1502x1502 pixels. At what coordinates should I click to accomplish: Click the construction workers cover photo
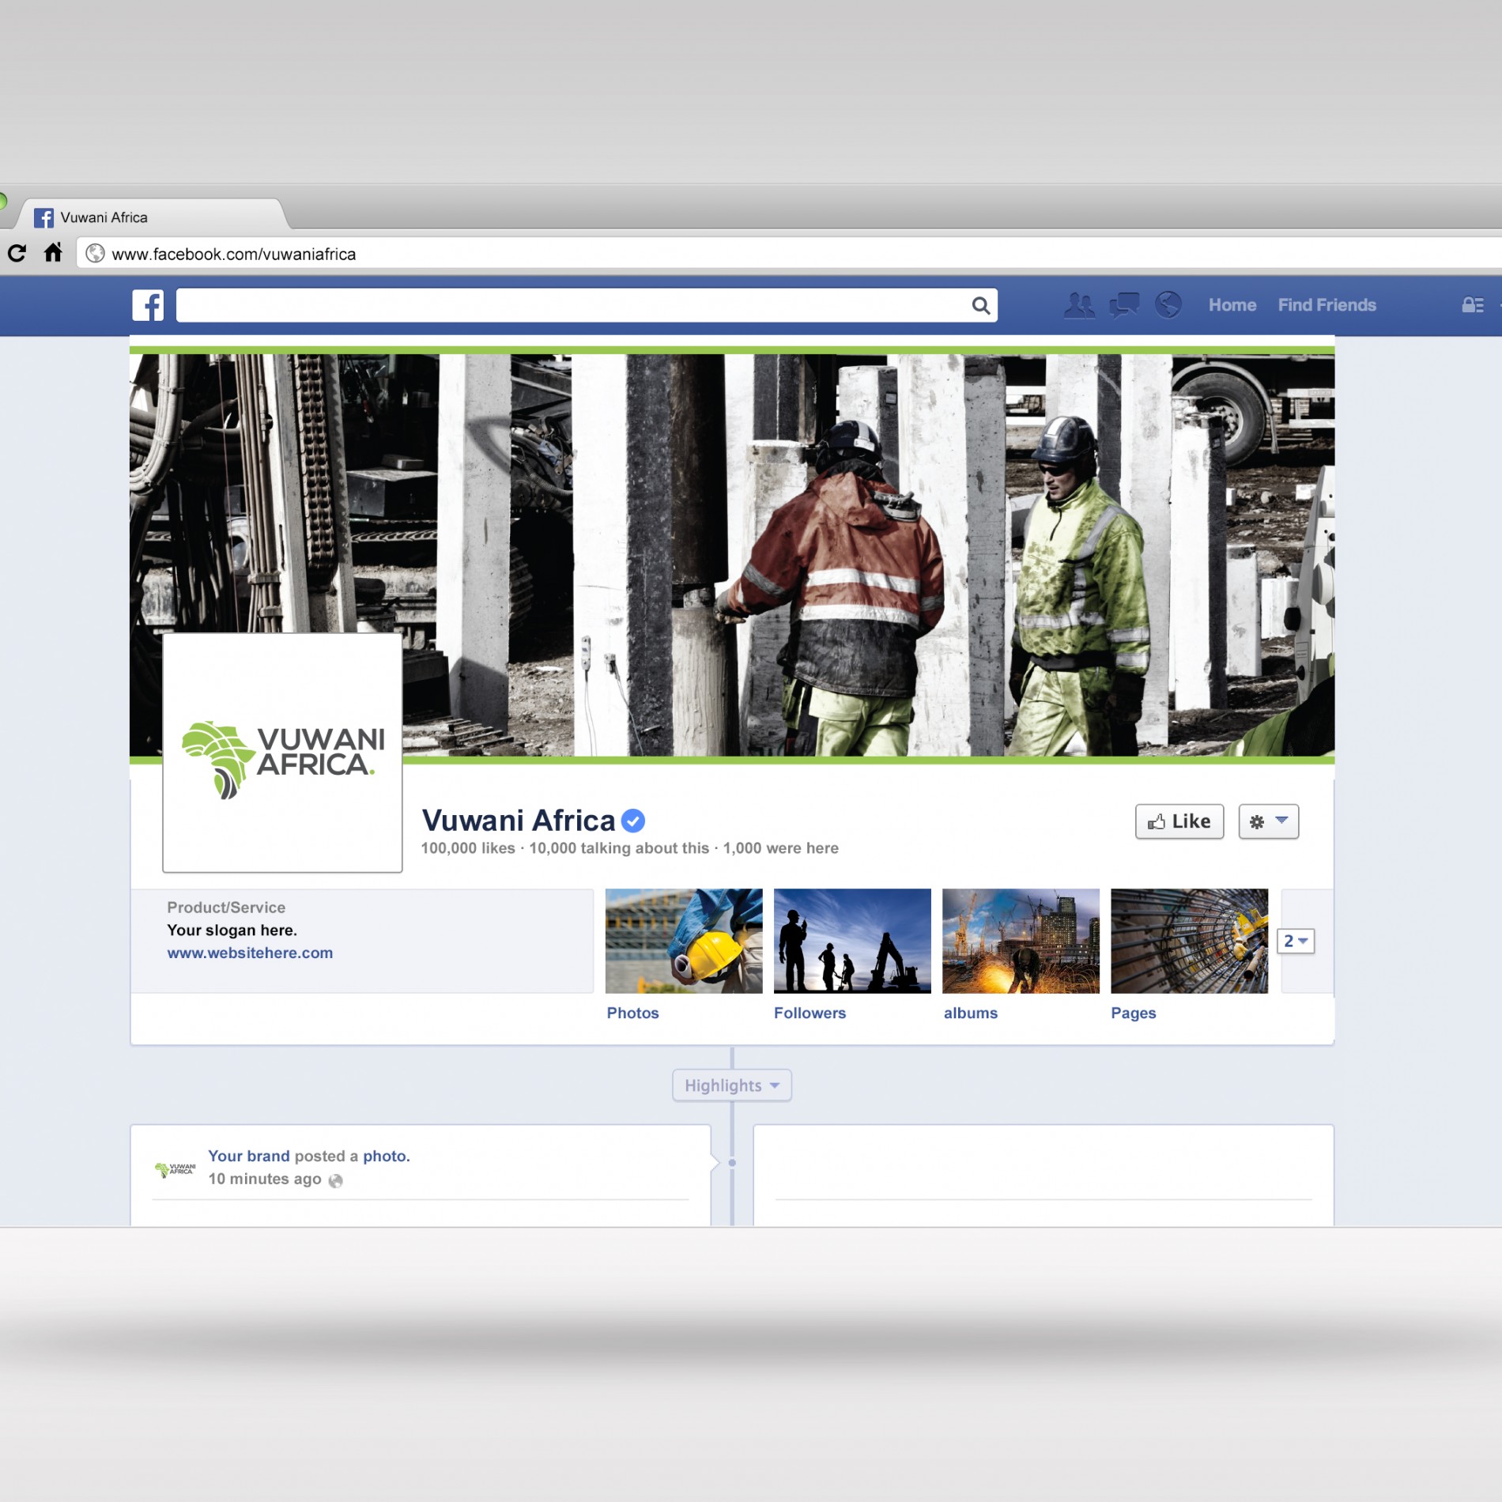pos(732,555)
